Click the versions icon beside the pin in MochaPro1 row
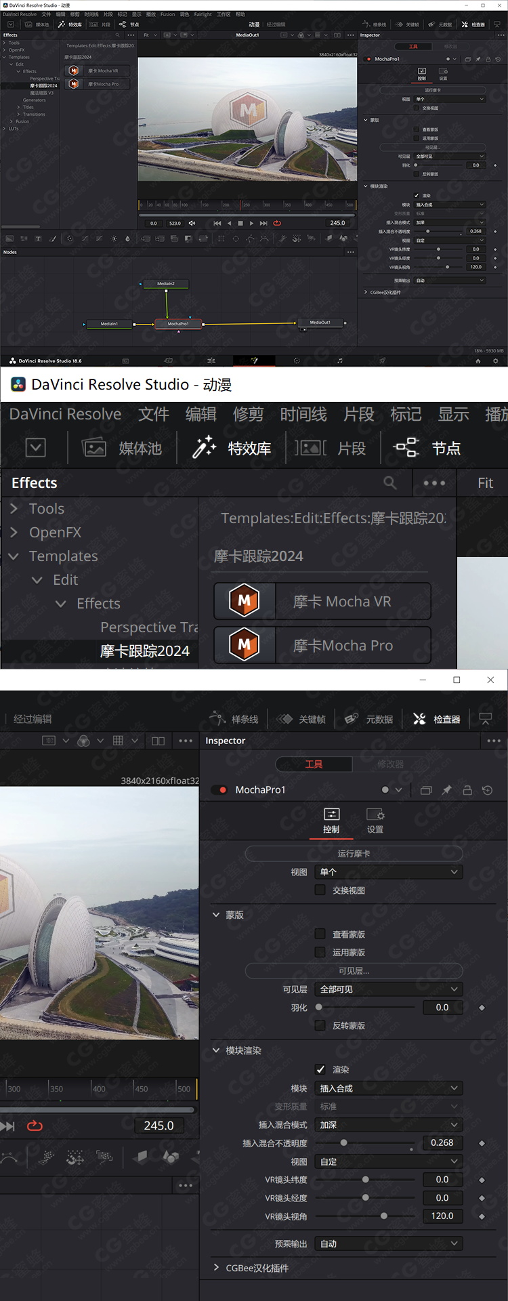This screenshot has height=1301, width=508. [x=426, y=790]
